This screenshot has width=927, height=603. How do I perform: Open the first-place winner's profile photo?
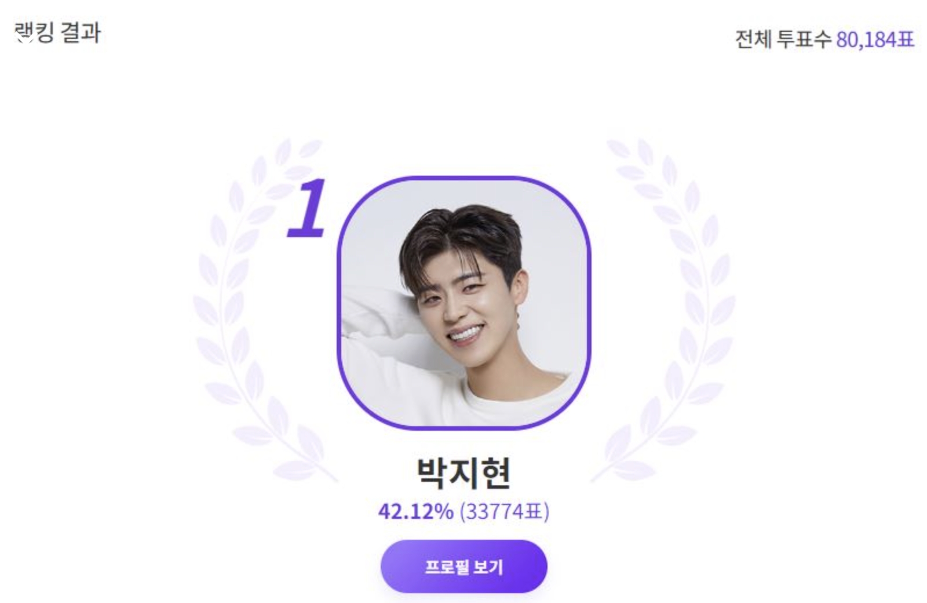[x=463, y=303]
